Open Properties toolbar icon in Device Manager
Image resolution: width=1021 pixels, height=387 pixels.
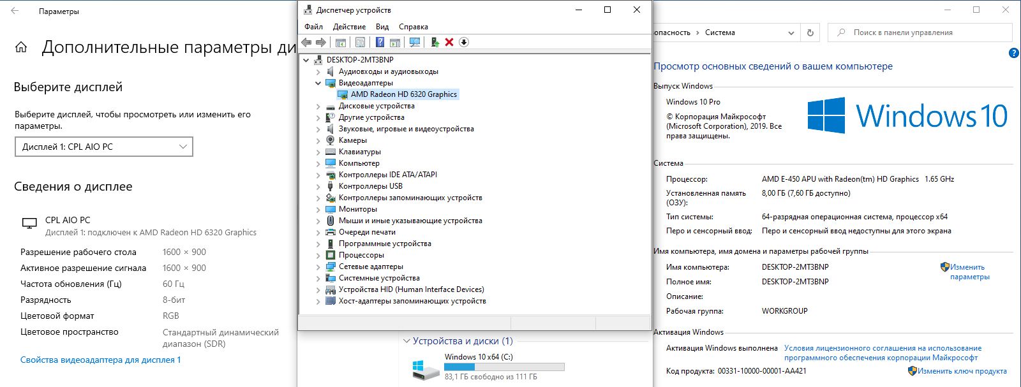[360, 42]
